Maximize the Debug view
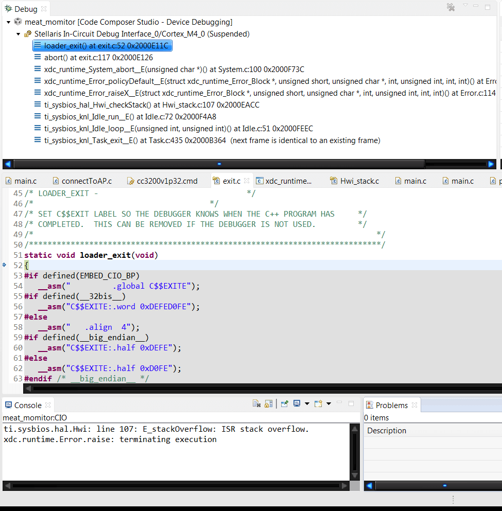The image size is (502, 511). (x=487, y=6)
